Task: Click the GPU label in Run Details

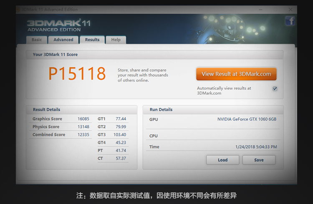Action: coord(154,119)
